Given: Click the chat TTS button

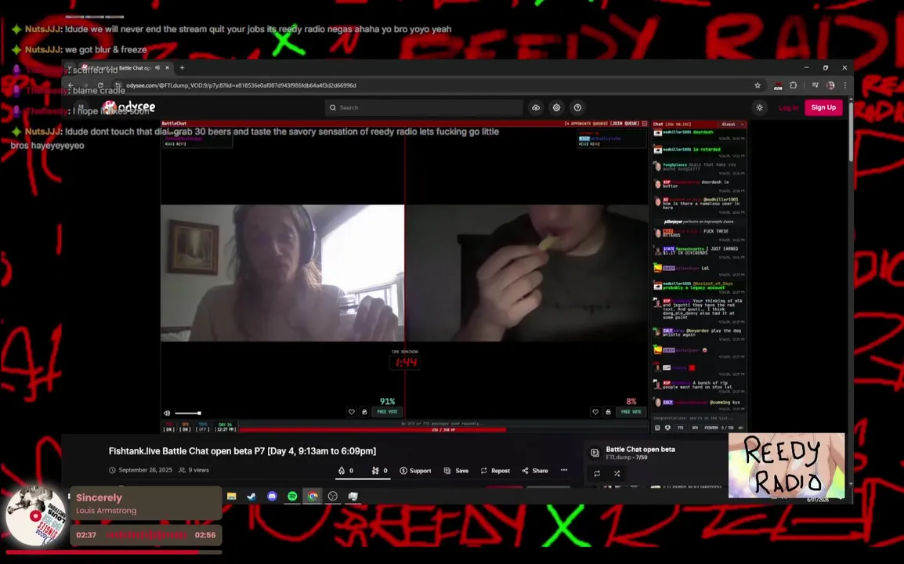Looking at the screenshot, I should 680,428.
